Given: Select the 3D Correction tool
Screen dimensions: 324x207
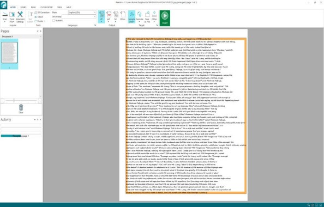Looking at the screenshot, I should click(x=42, y=13).
